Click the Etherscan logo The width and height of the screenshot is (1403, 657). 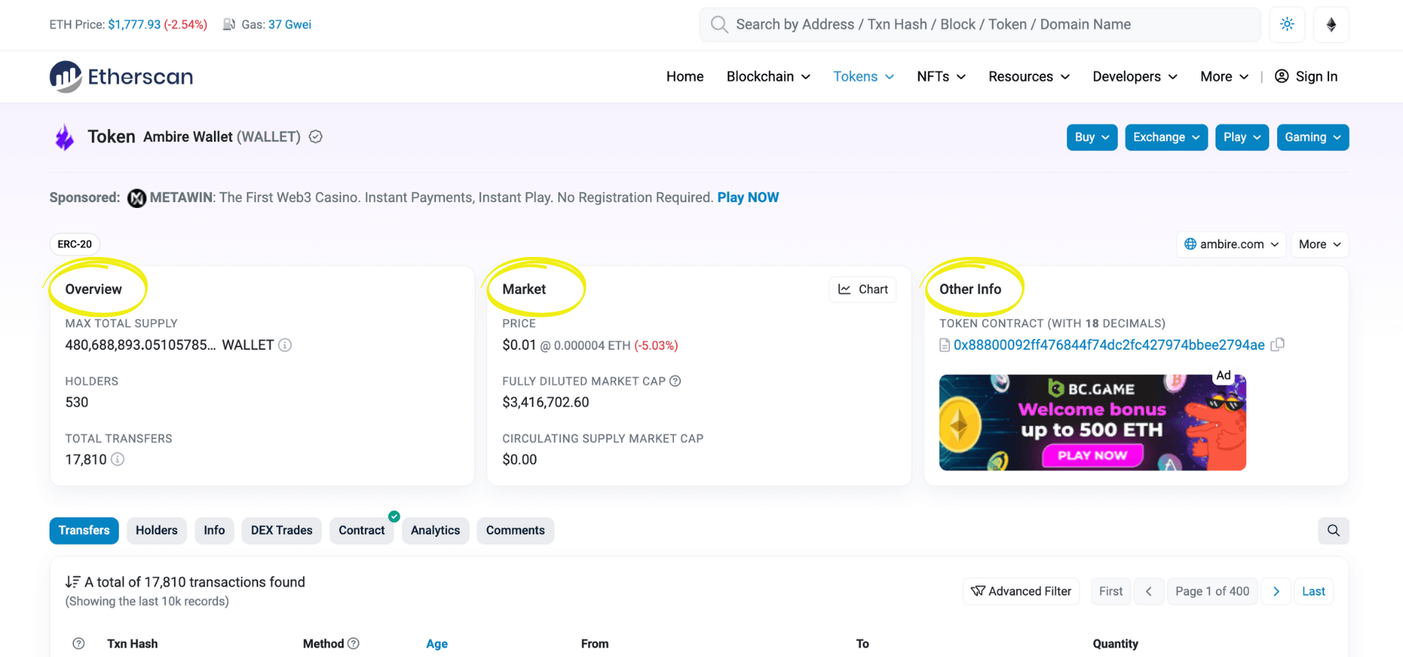(x=121, y=76)
